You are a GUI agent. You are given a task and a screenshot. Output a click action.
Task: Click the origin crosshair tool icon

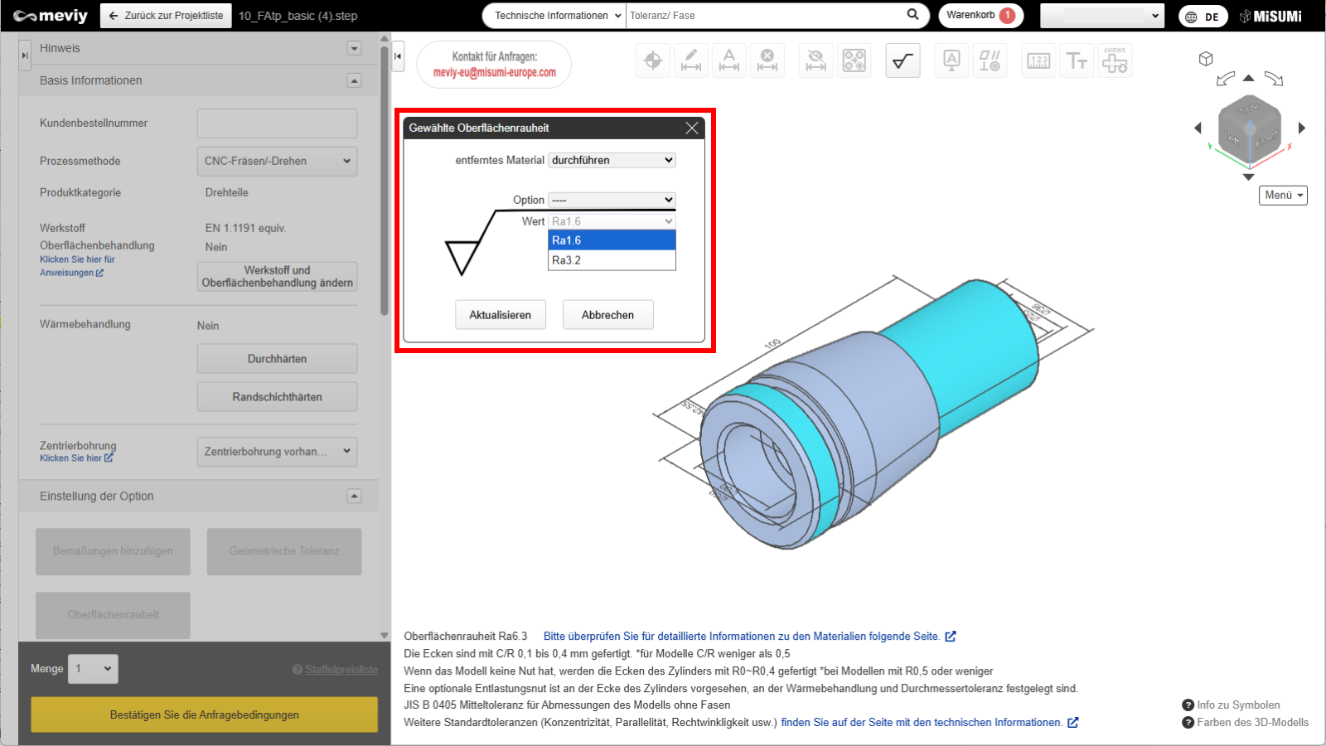[653, 61]
